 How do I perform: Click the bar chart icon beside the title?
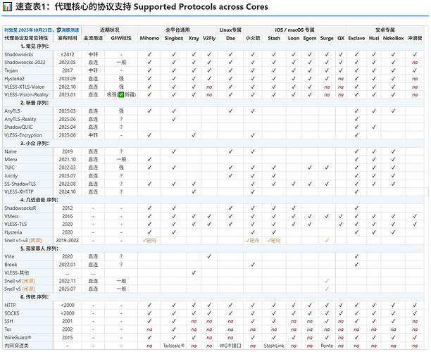coord(7,7)
